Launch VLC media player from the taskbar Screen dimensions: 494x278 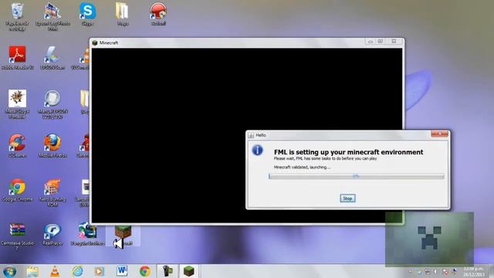tap(55, 271)
